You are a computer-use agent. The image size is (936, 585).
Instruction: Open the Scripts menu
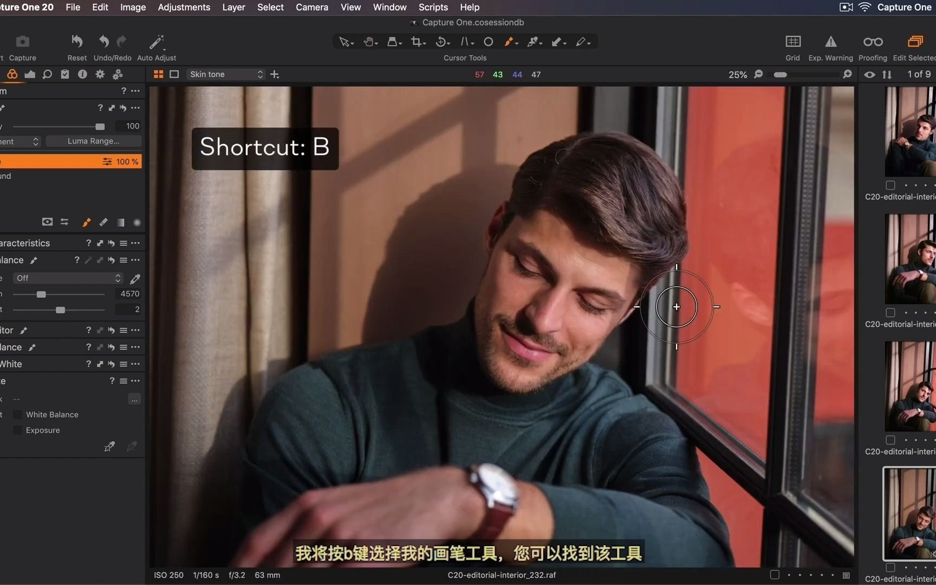pyautogui.click(x=432, y=7)
